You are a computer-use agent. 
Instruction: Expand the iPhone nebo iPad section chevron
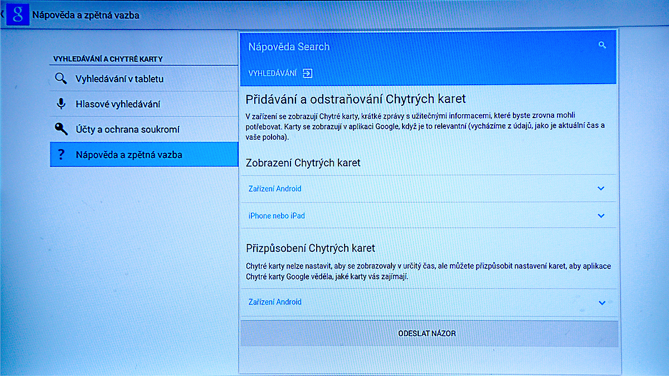[601, 216]
